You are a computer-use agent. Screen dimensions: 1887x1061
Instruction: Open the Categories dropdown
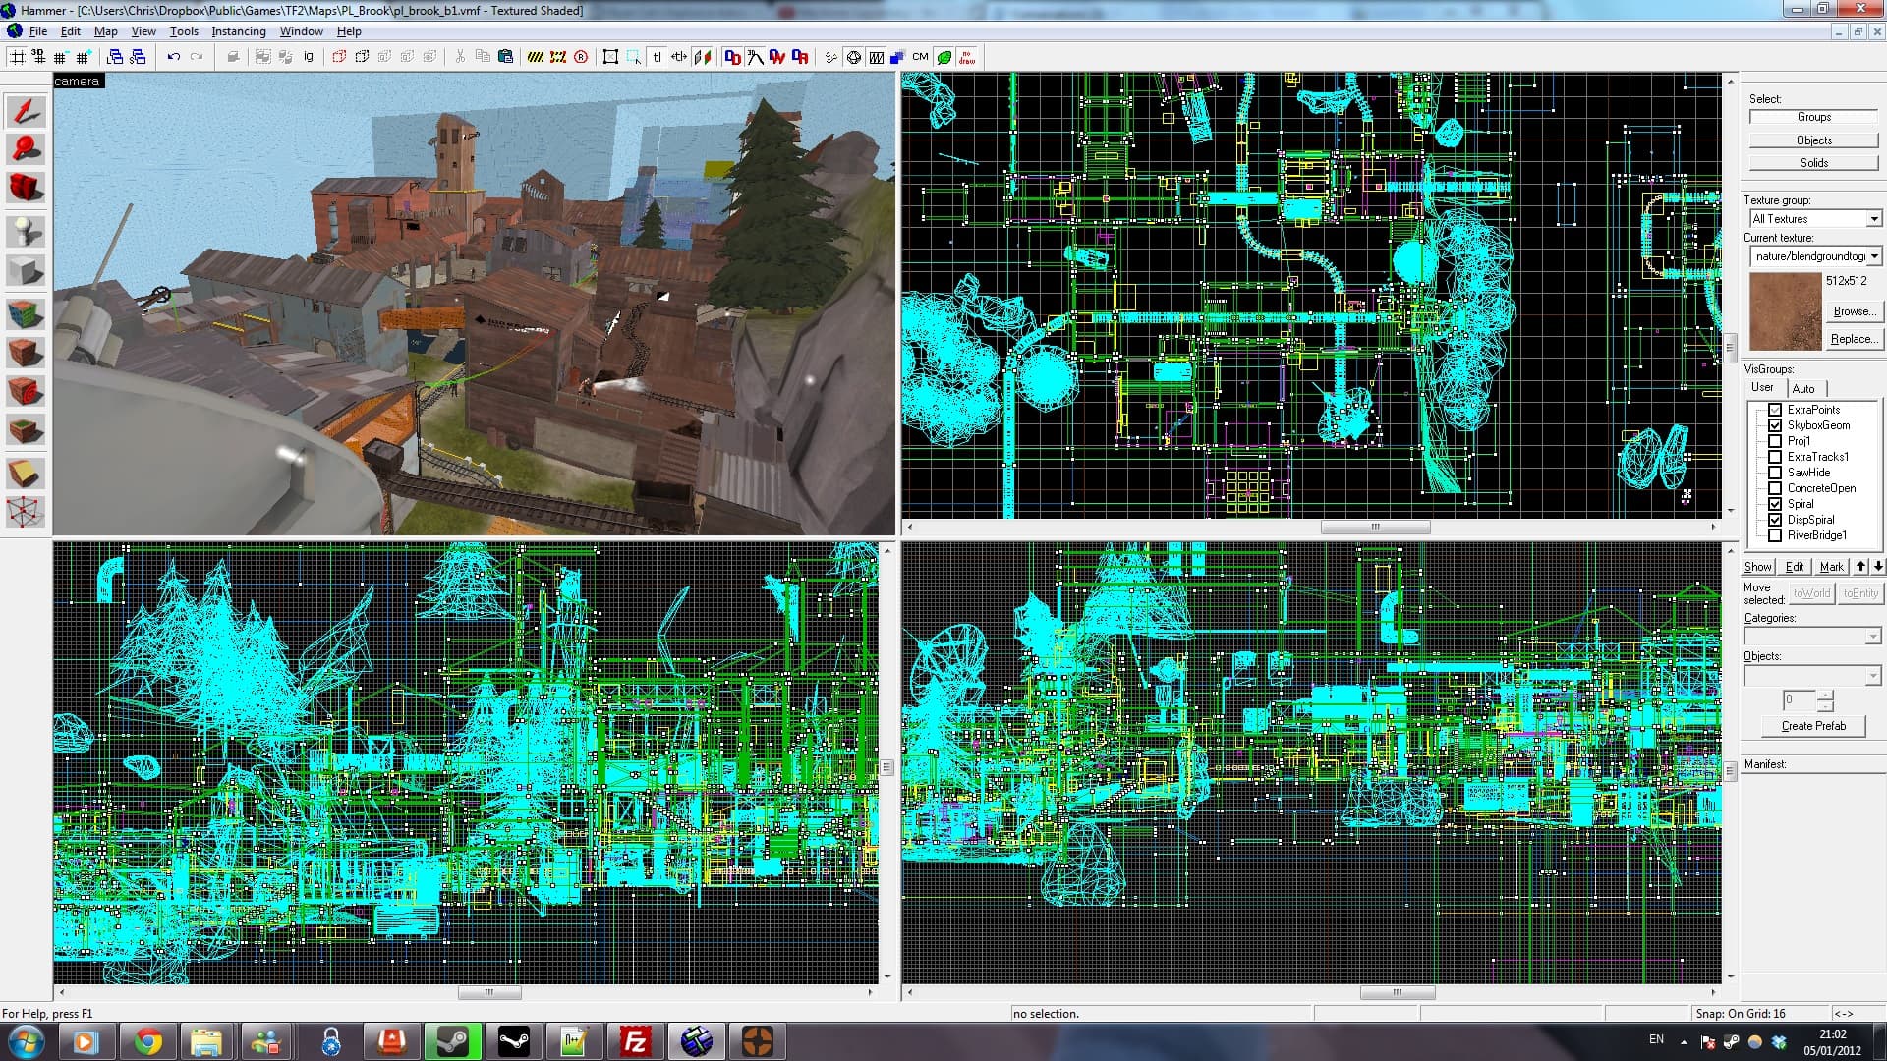tap(1872, 637)
